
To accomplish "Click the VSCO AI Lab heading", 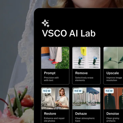I will [69, 33].
